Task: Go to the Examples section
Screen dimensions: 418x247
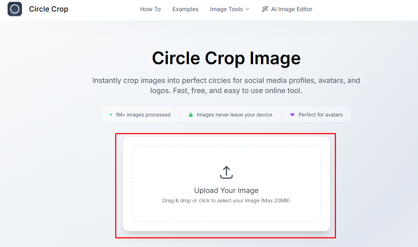Action: (x=185, y=9)
